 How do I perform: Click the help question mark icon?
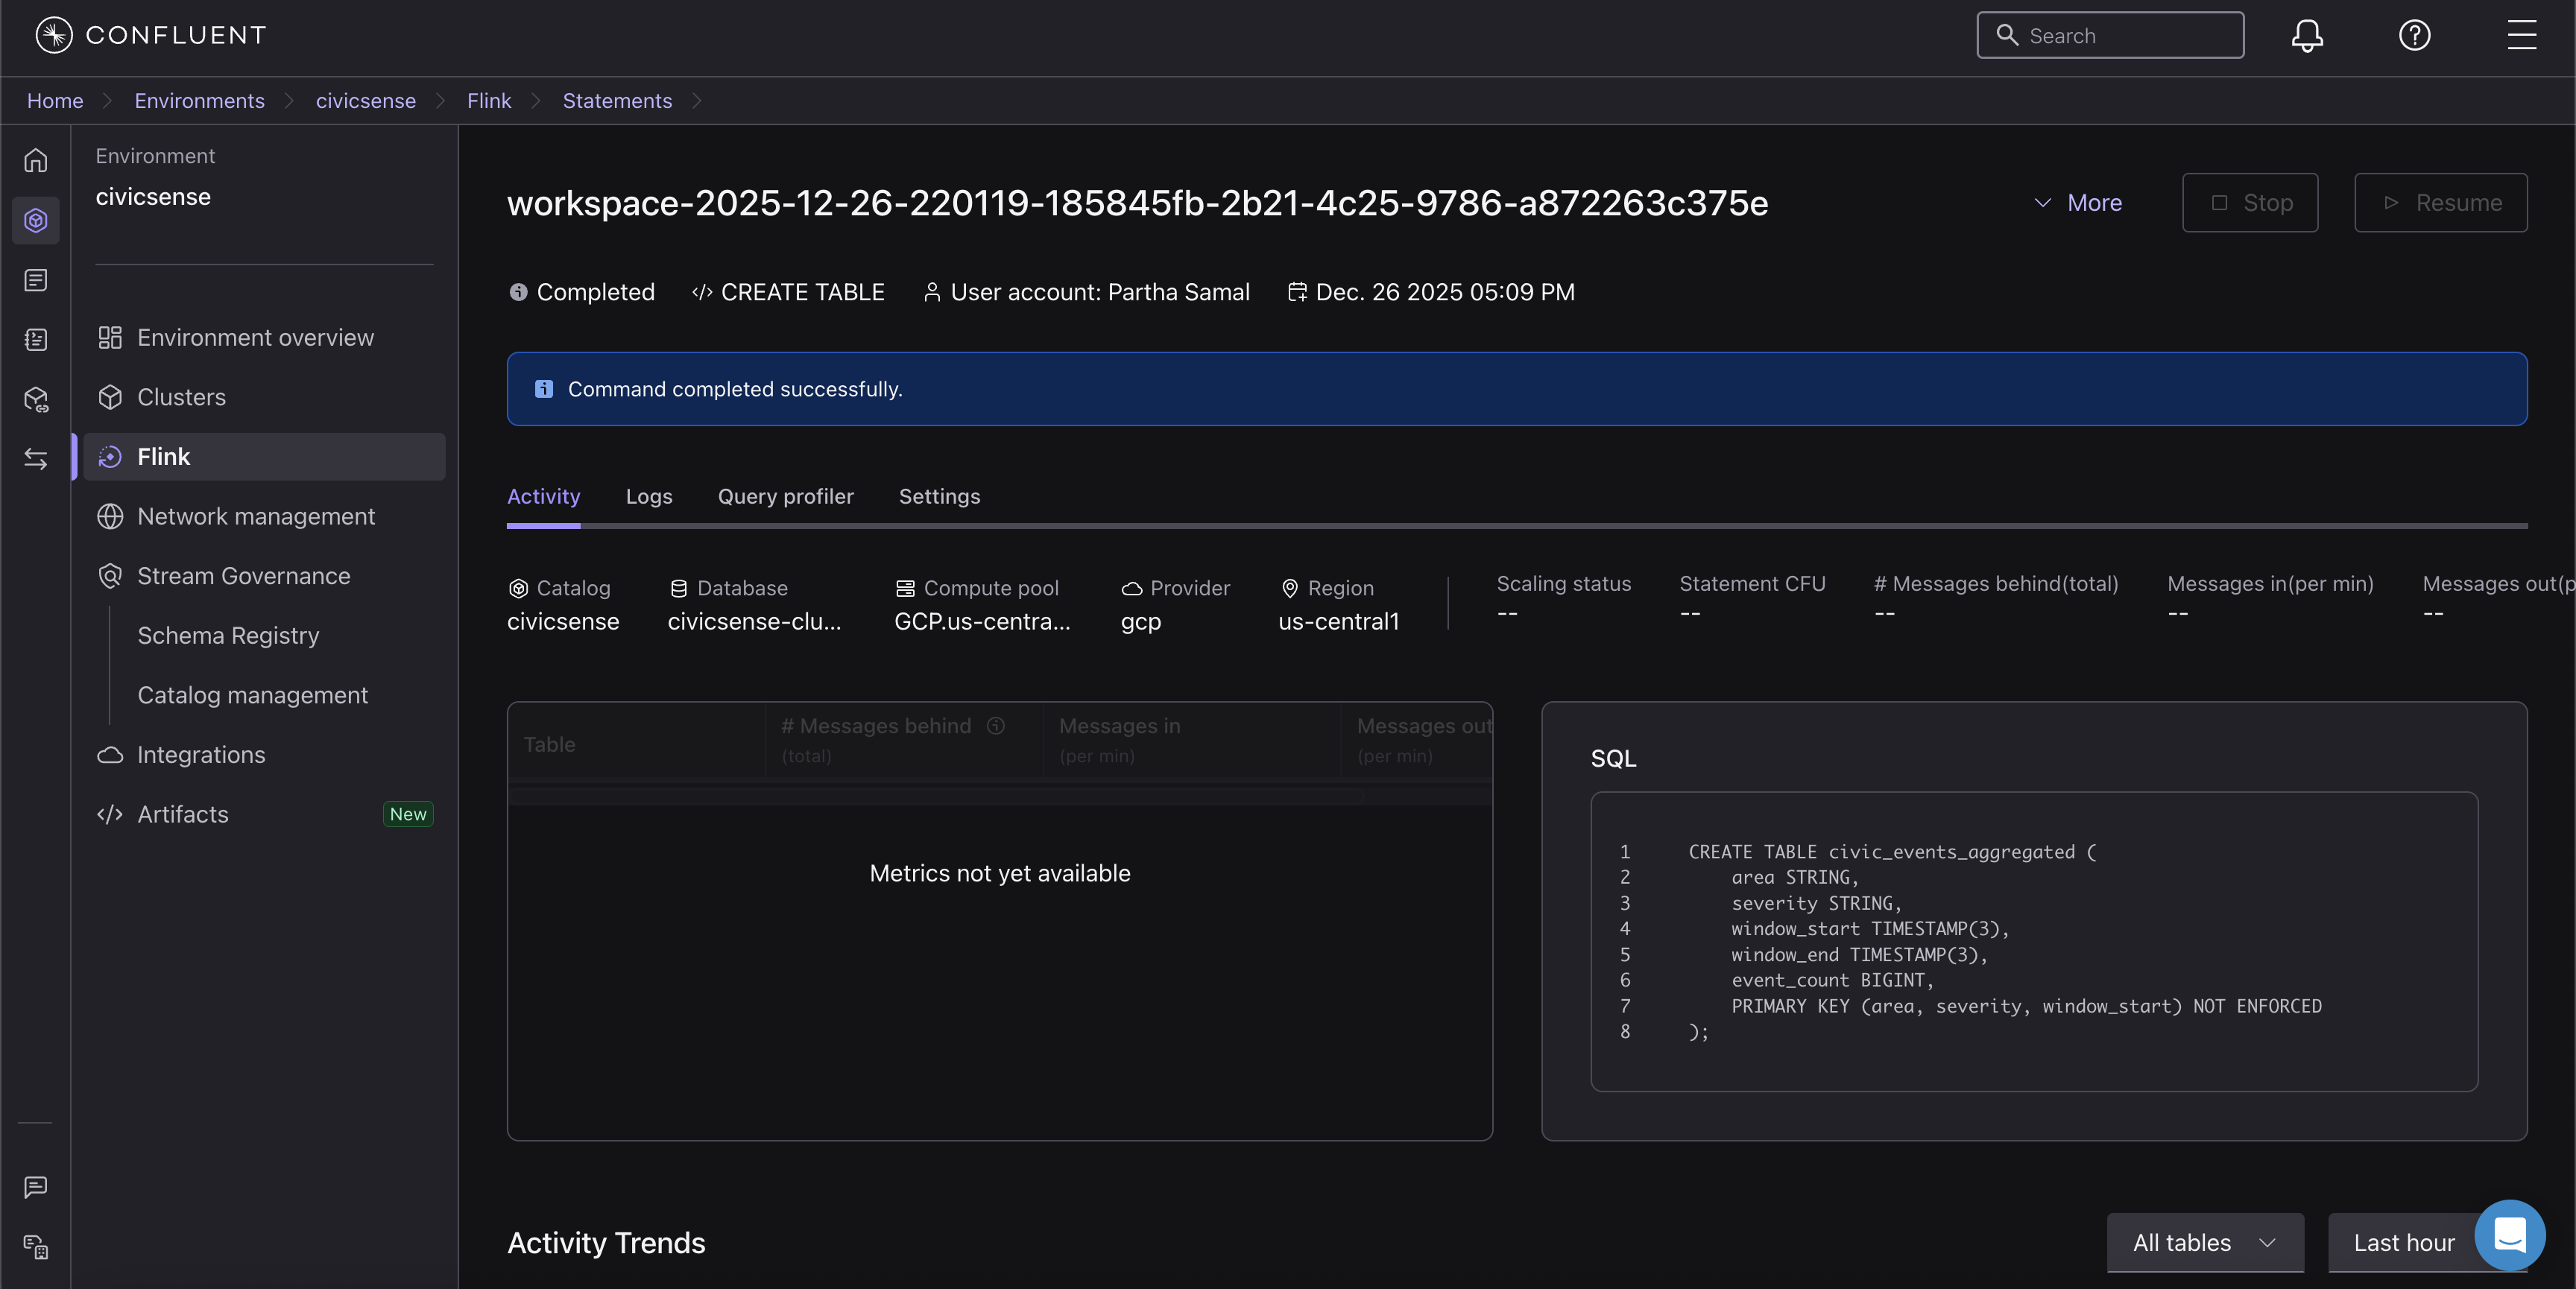[2414, 36]
